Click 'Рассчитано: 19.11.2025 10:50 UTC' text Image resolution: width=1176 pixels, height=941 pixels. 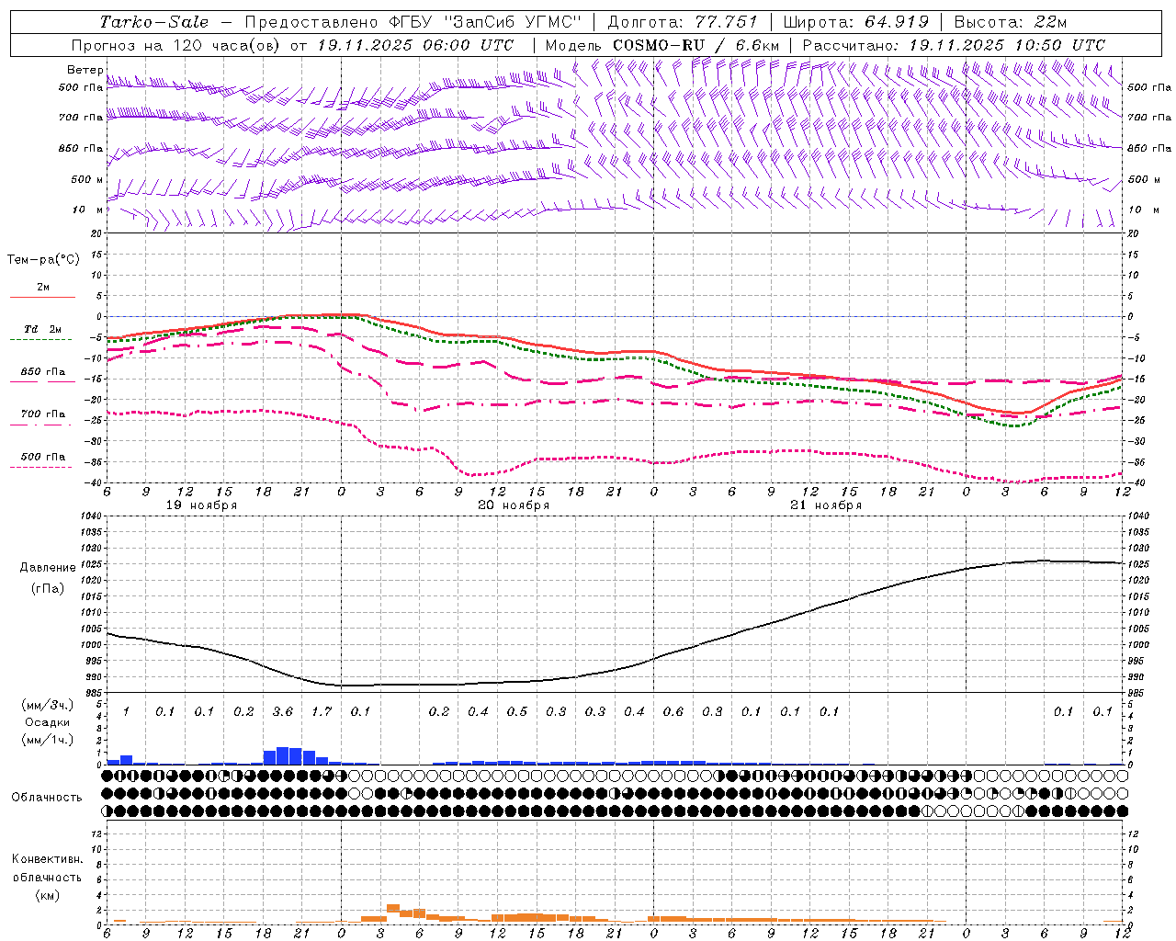click(954, 45)
